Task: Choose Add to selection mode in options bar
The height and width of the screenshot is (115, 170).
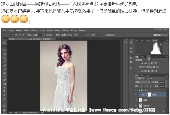Action: pyautogui.click(x=16, y=35)
